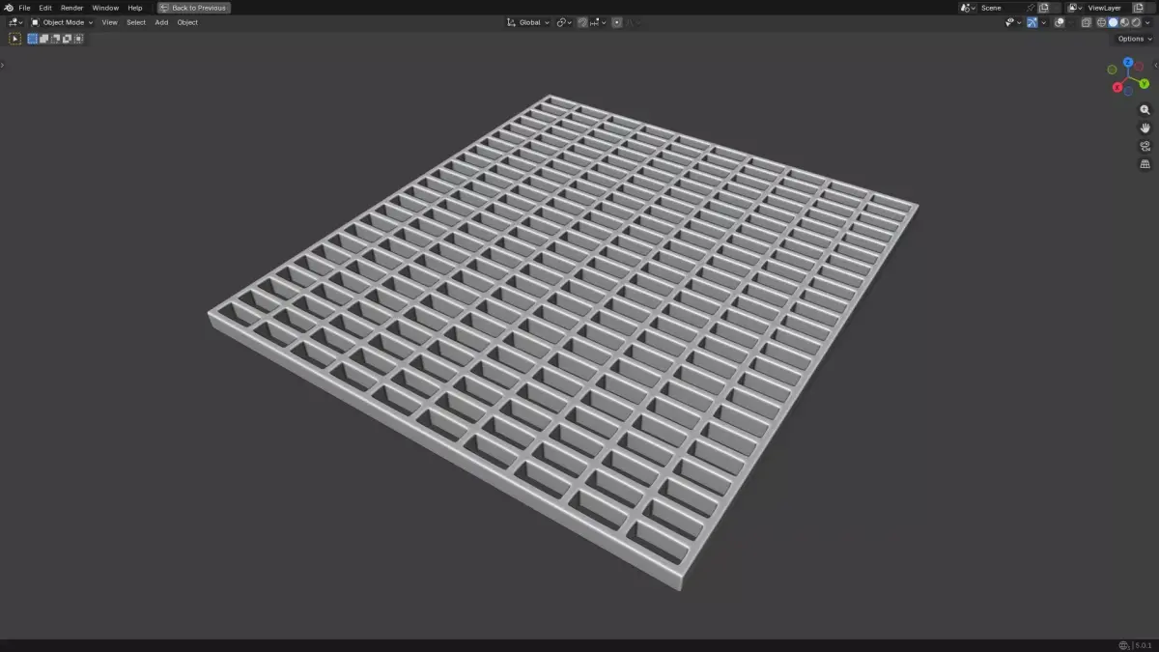Image resolution: width=1159 pixels, height=652 pixels.
Task: Click the version 5.0.1 text
Action: (1144, 645)
